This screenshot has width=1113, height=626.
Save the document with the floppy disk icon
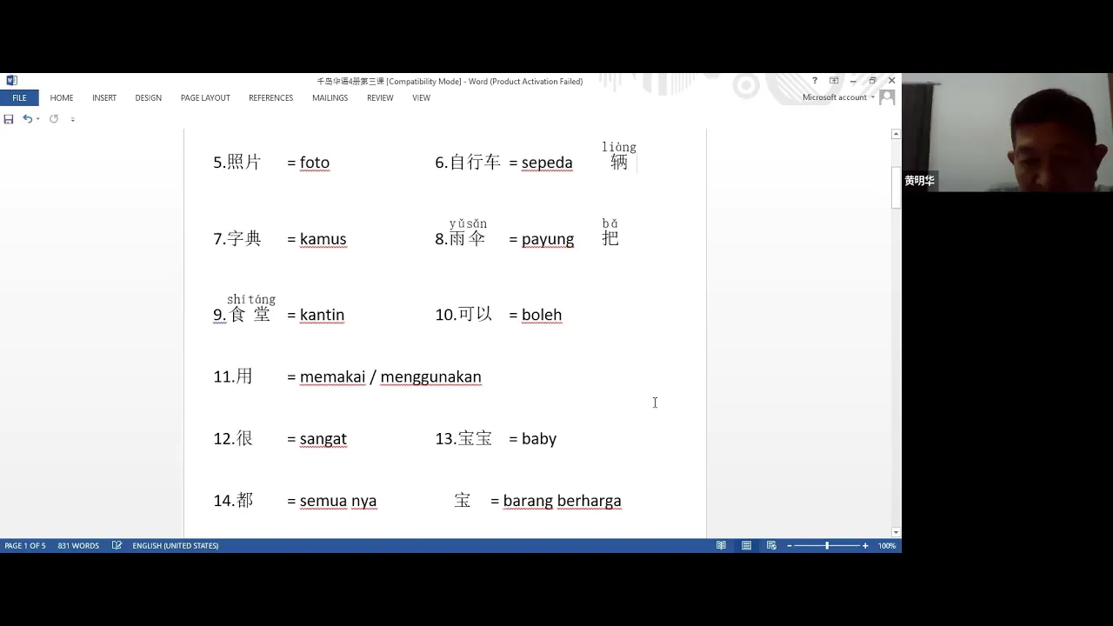click(9, 119)
